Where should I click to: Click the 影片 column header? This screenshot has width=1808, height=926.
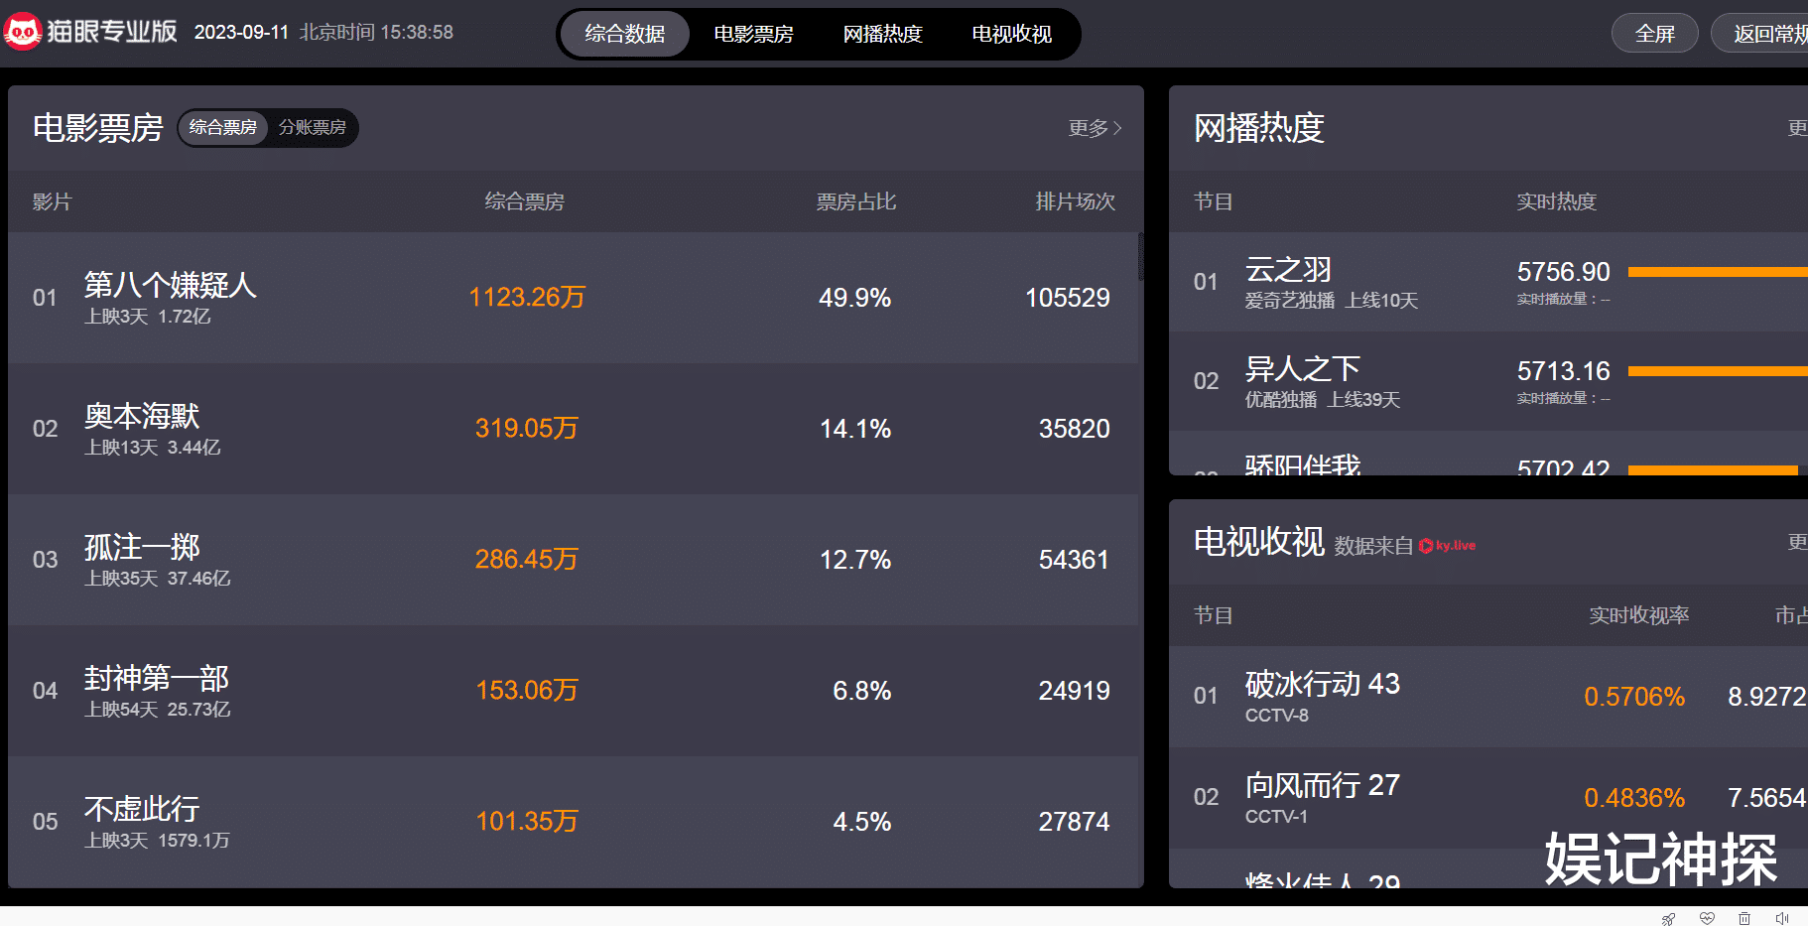pyautogui.click(x=53, y=201)
